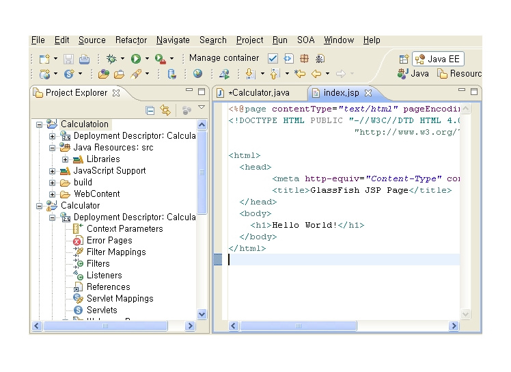Image resolution: width=511 pixels, height=372 pixels.
Task: Expand the WebContent folder
Action: pos(53,194)
